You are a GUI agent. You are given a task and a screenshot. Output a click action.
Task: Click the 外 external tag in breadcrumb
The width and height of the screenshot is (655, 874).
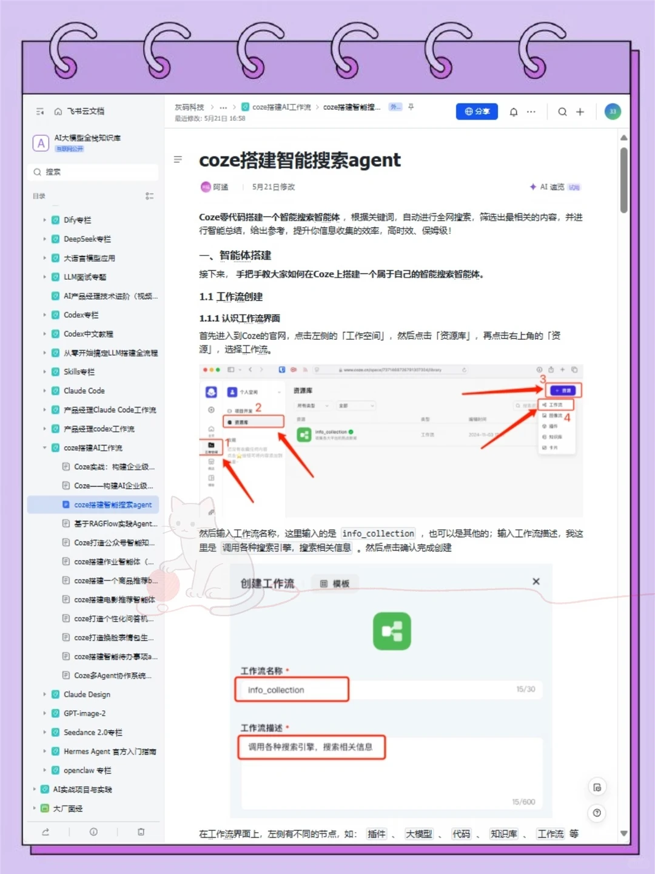click(x=395, y=107)
